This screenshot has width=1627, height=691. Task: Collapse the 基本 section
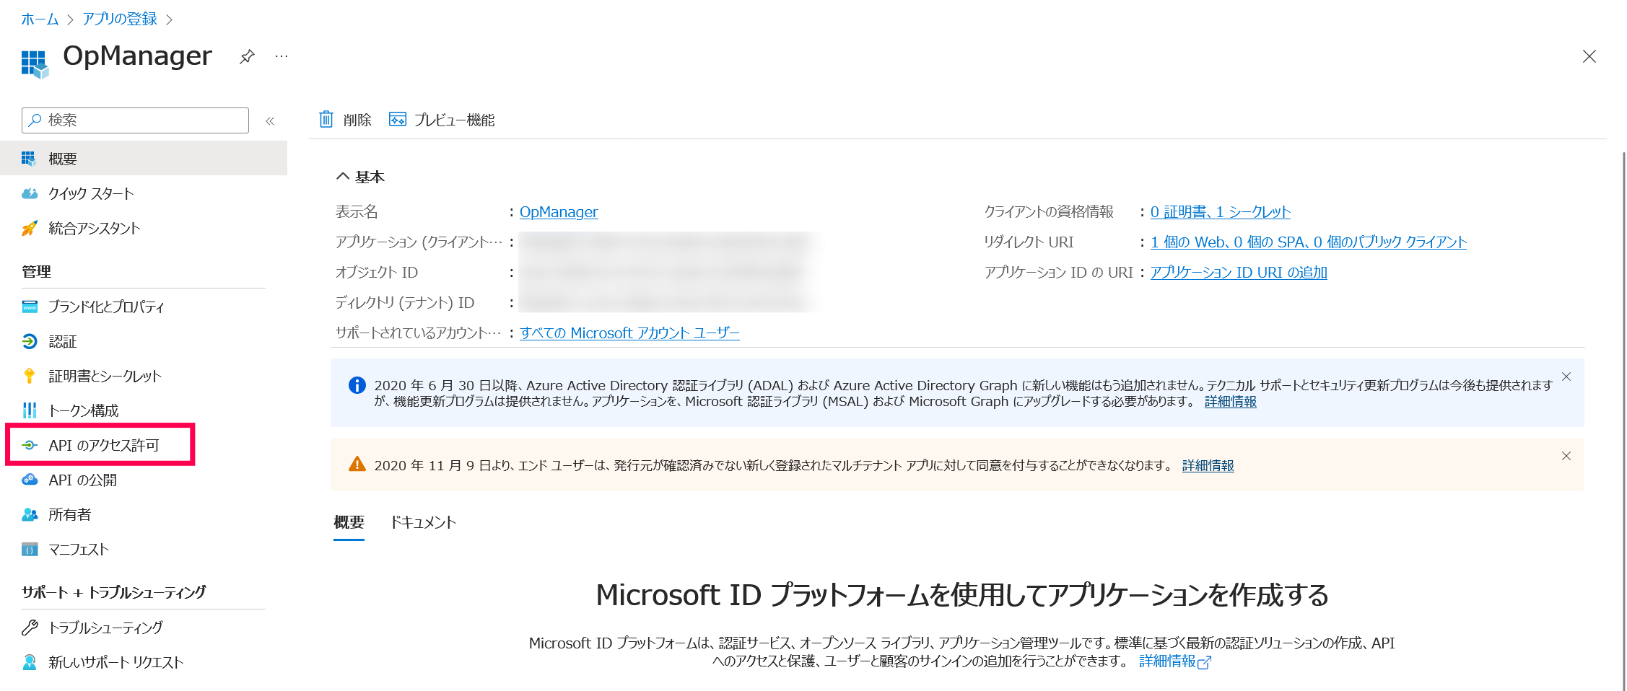[x=342, y=176]
